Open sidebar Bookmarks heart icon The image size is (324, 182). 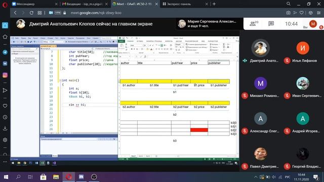coord(5,106)
